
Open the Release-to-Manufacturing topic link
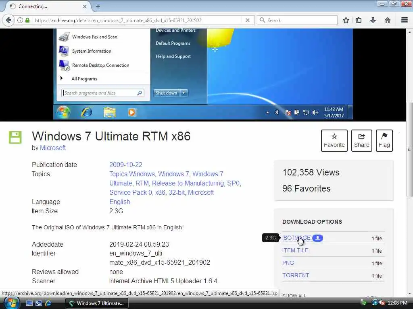point(188,183)
